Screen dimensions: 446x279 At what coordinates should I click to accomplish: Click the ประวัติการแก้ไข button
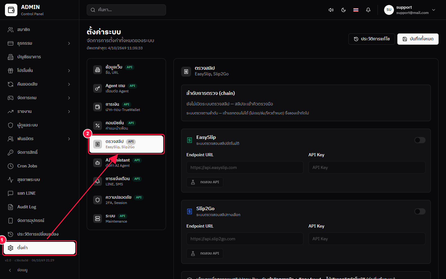(x=372, y=39)
